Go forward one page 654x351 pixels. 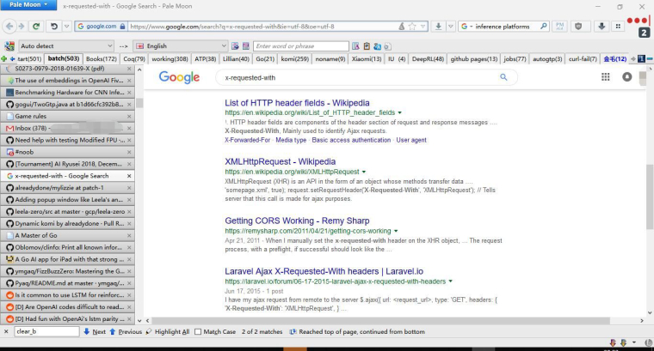point(22,27)
